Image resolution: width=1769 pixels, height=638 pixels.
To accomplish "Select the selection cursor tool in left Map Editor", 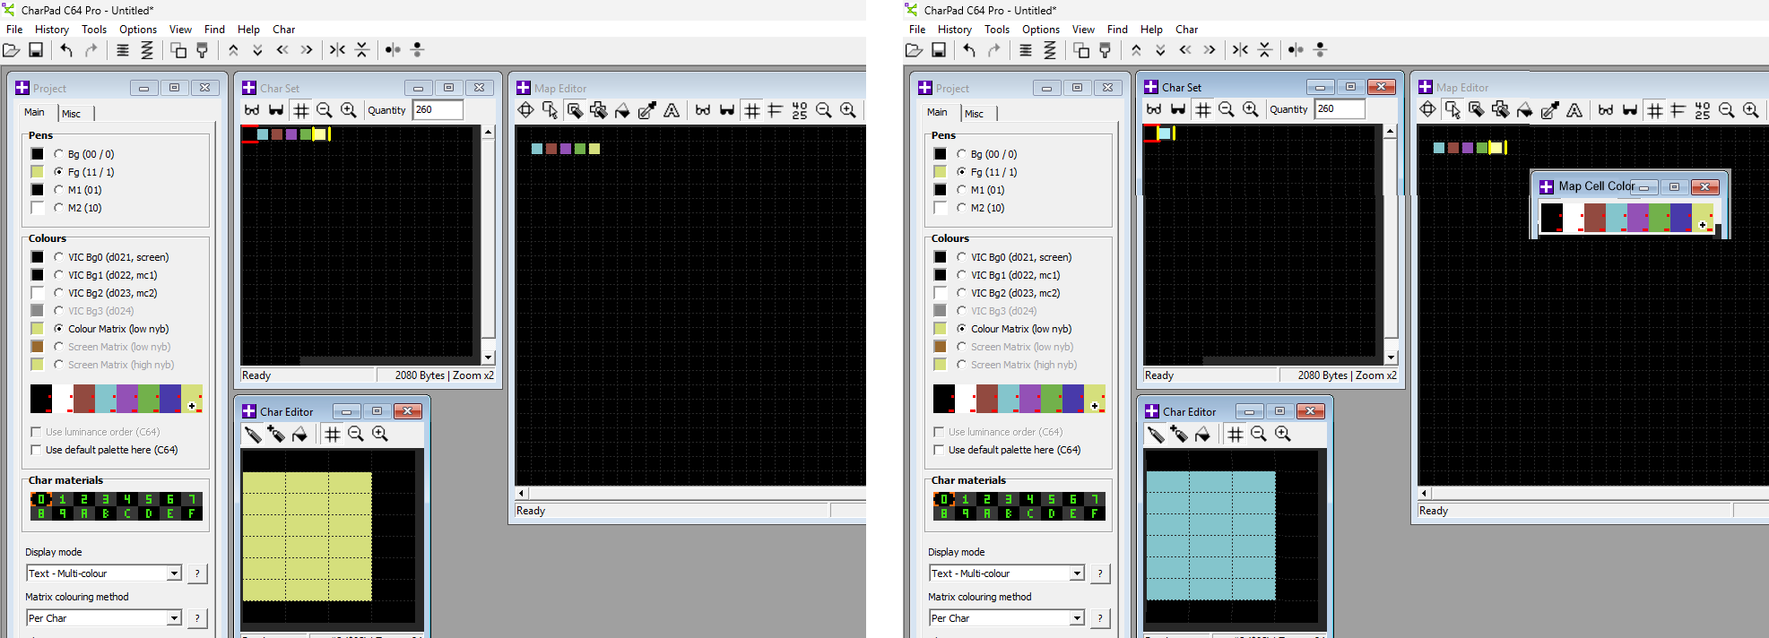I will point(550,110).
